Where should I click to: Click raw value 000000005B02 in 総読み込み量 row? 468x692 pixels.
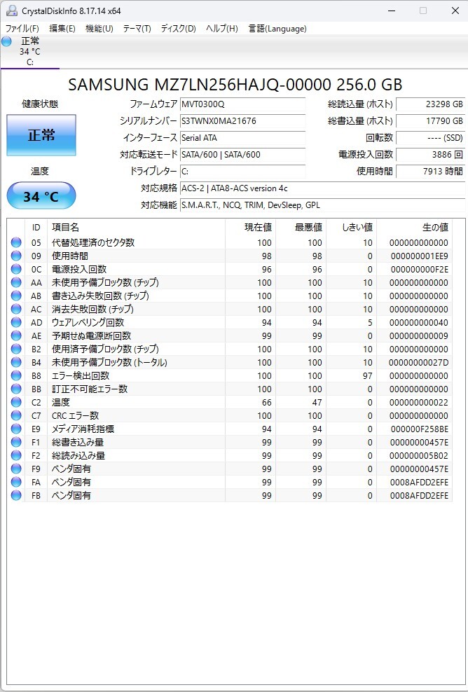click(x=419, y=455)
